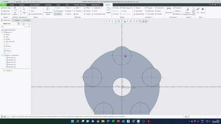This screenshot has height=124, width=221.
Task: Add a datum Coordinate System
Action: (35, 14)
